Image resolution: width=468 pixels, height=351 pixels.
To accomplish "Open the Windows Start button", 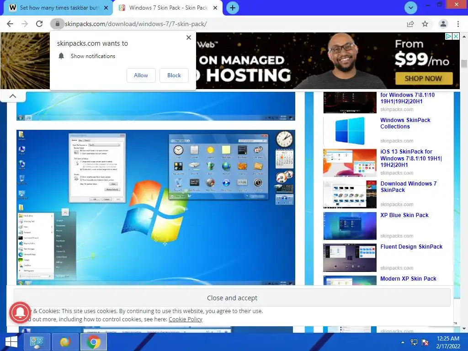I will [11, 342].
